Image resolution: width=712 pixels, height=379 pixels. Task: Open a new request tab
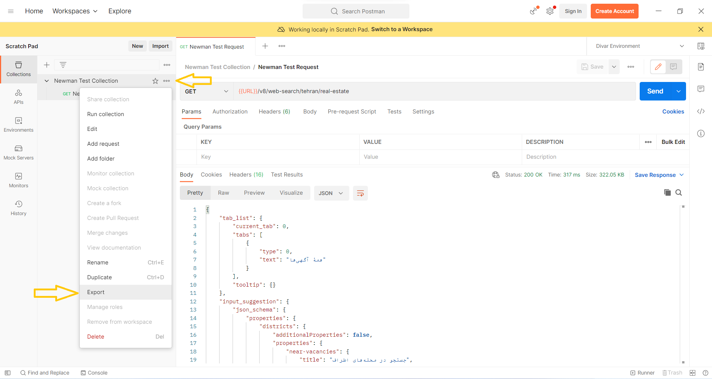pos(265,46)
